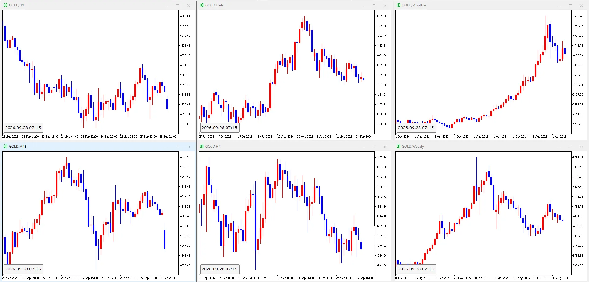Close the GOLD,Daily chart window

(385, 6)
